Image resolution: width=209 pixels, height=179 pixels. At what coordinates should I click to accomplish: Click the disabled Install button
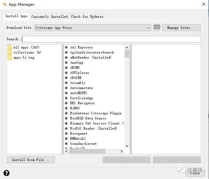click(x=177, y=160)
